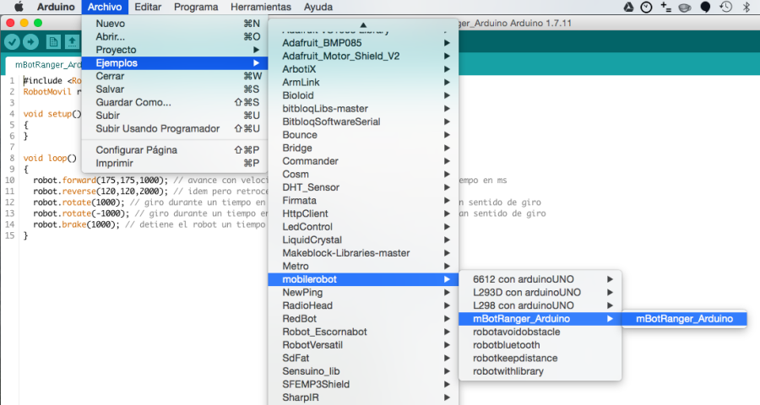The image size is (760, 405).
Task: Click the Verify checkmark toolbar icon
Action: point(12,42)
